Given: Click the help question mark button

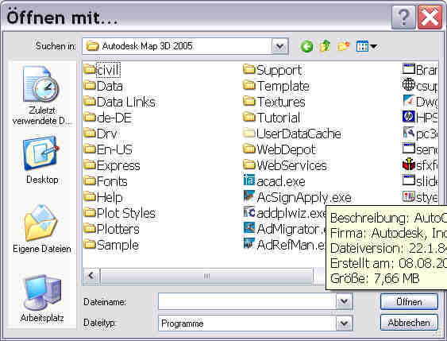Looking at the screenshot, I should [403, 17].
